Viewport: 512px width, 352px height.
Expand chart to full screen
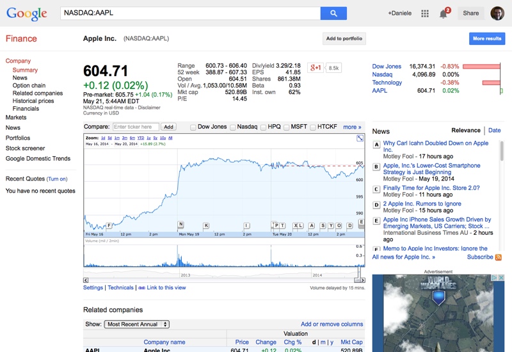pyautogui.click(x=360, y=138)
